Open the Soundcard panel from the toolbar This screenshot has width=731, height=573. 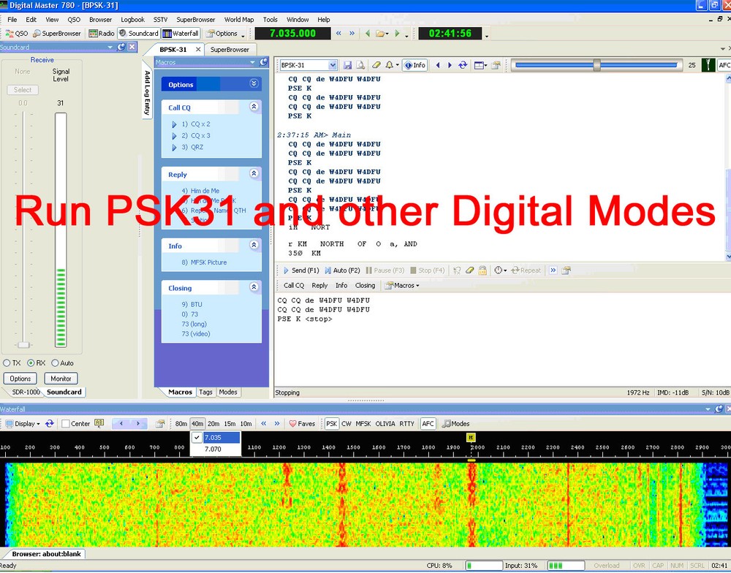[138, 33]
